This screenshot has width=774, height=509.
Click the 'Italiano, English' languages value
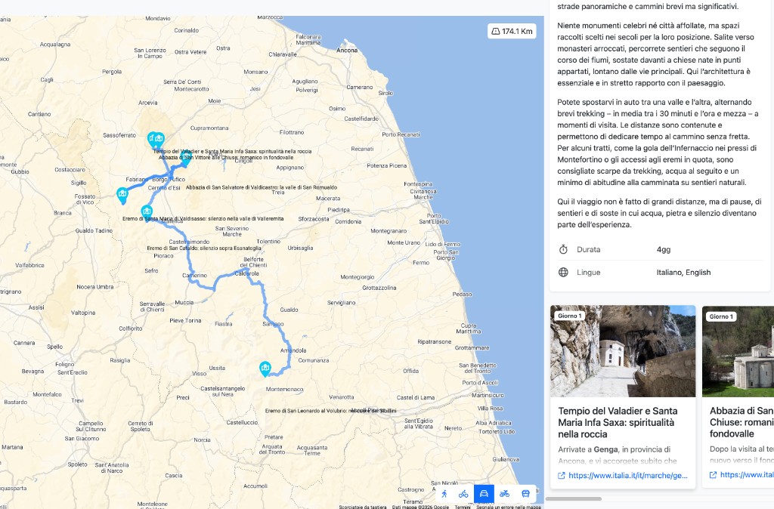point(683,273)
